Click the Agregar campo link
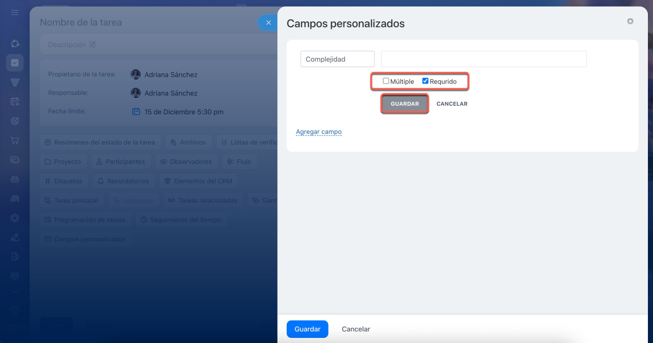Screen dimensions: 653x343 [318, 132]
